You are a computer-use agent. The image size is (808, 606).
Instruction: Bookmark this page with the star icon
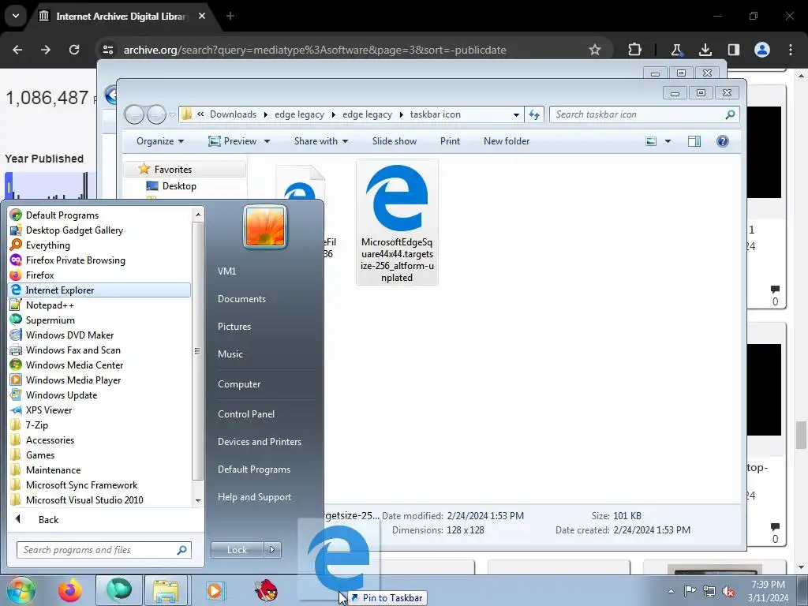[x=595, y=50]
